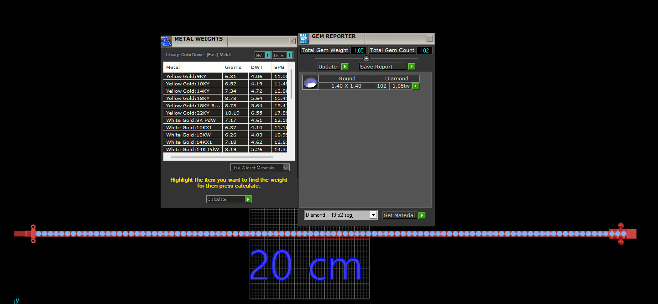Select the Yellow Gold:22KY row
Image resolution: width=658 pixels, height=304 pixels.
pyautogui.click(x=225, y=113)
